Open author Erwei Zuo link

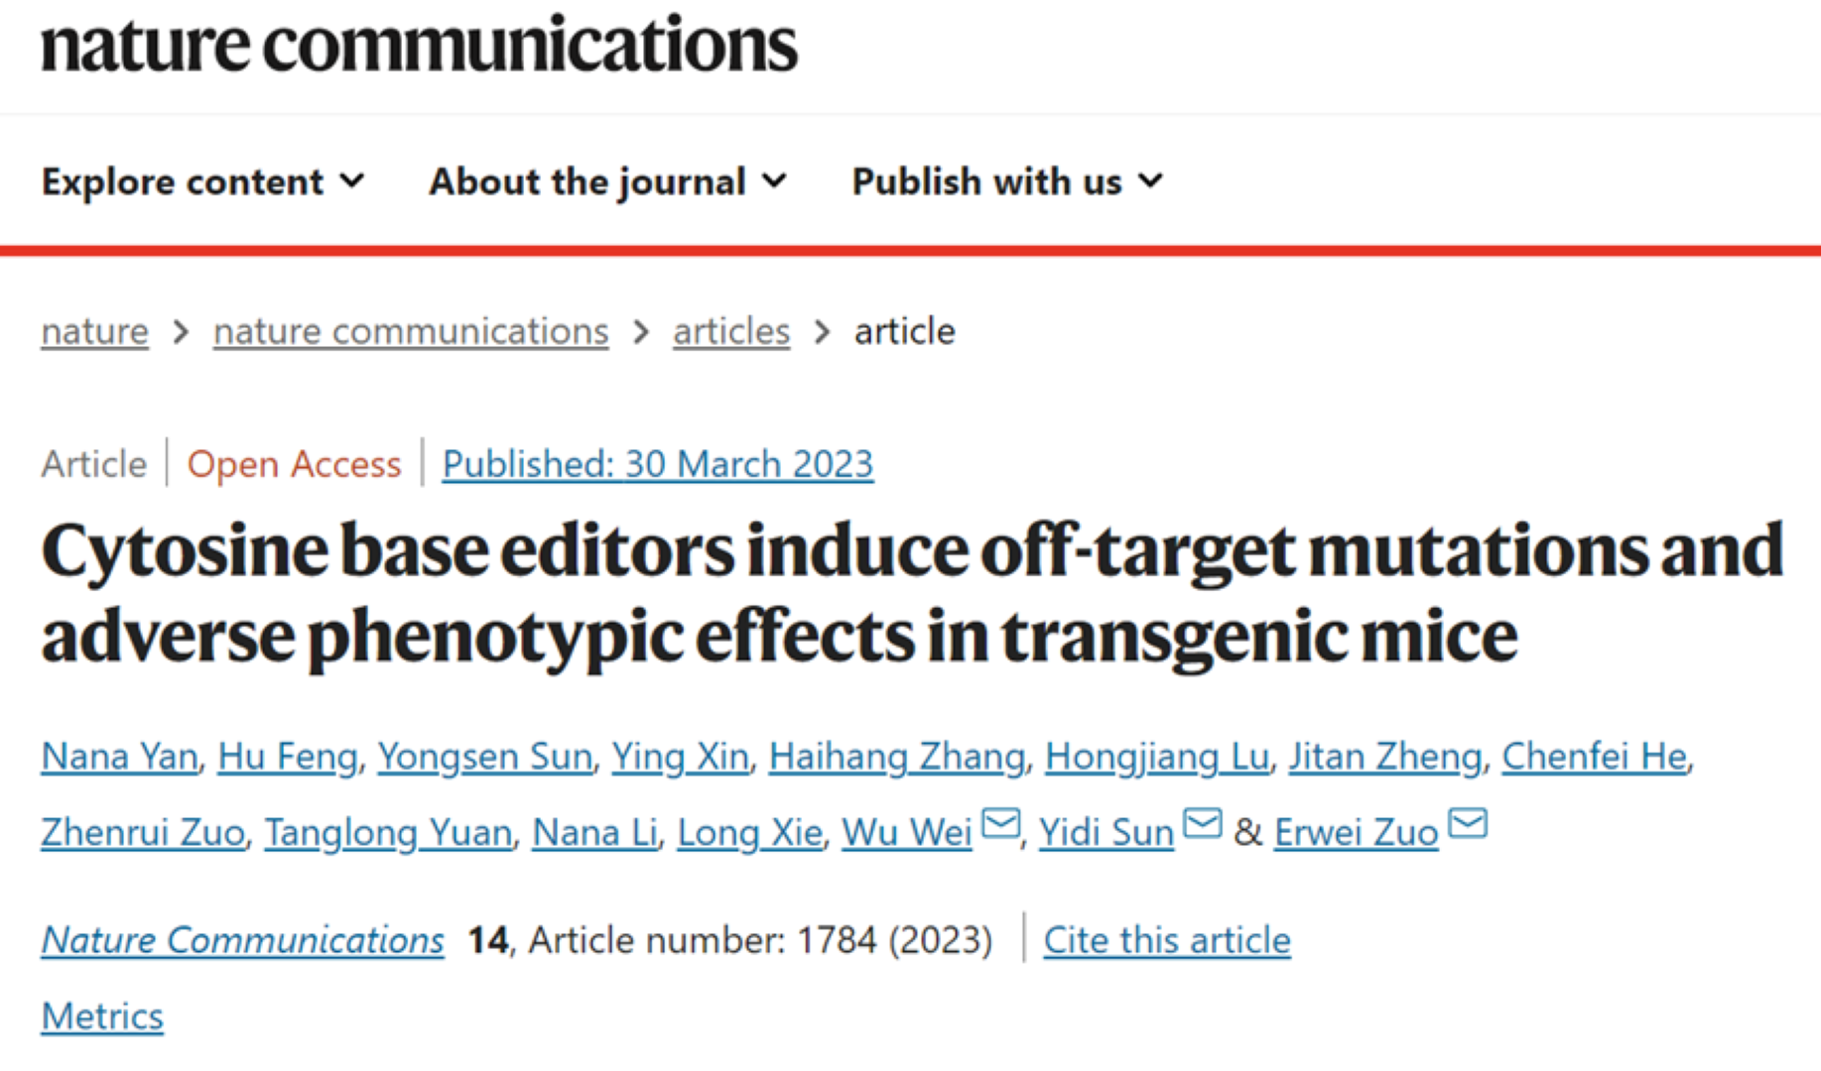pyautogui.click(x=1356, y=833)
